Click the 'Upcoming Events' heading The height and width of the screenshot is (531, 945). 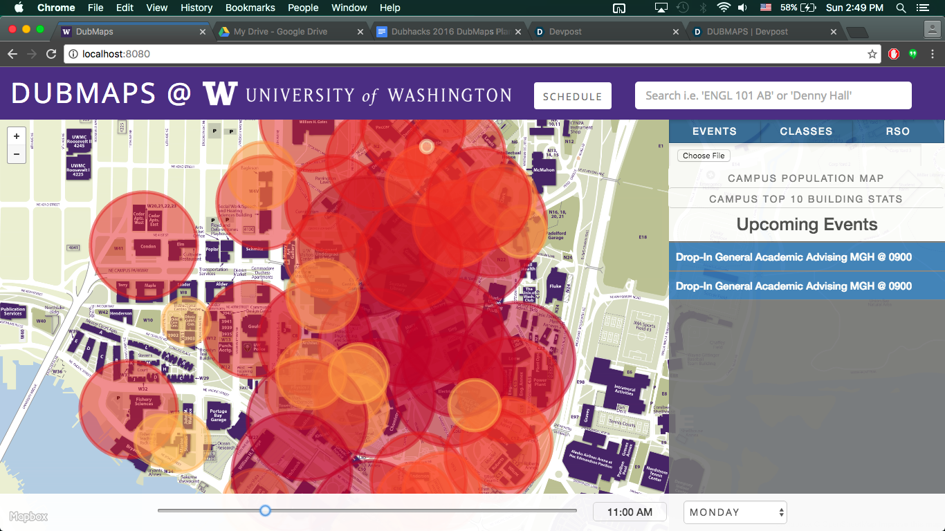click(x=807, y=225)
